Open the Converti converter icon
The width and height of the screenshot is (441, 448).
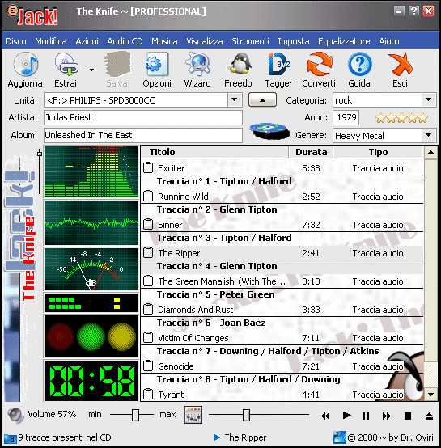click(x=319, y=63)
